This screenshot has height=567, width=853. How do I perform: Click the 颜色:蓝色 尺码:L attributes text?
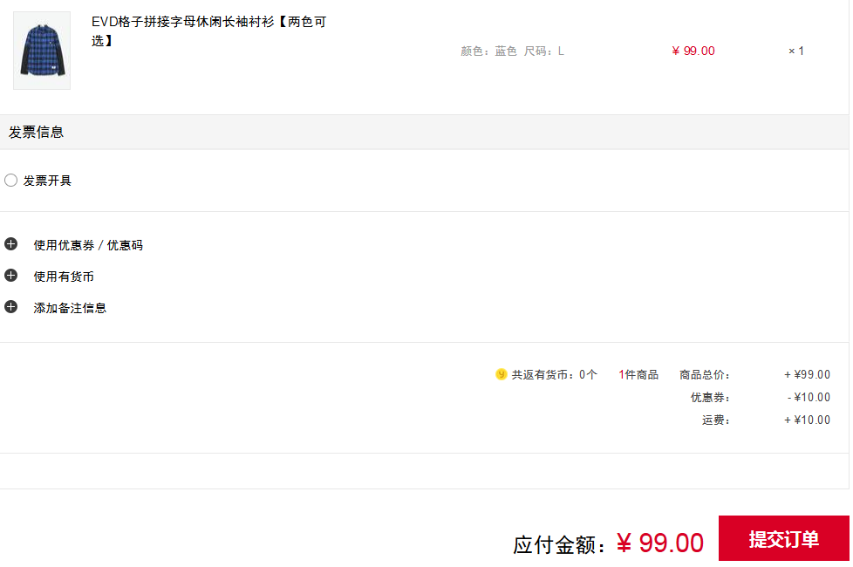tap(513, 51)
